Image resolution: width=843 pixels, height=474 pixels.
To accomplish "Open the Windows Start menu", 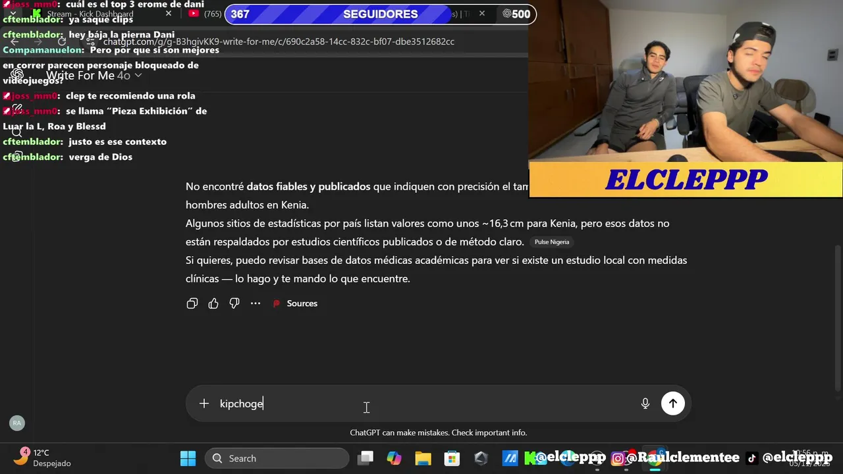I will coord(188,458).
